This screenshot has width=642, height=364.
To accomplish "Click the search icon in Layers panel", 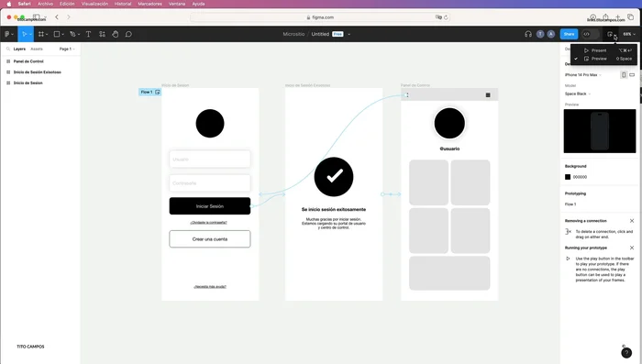I will click(7, 49).
